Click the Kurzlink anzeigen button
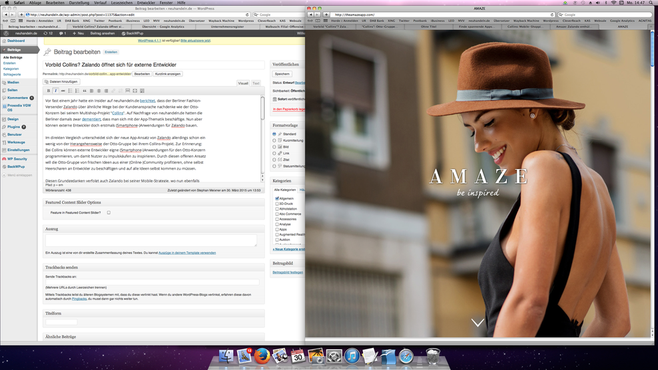This screenshot has width=658, height=370. (167, 74)
